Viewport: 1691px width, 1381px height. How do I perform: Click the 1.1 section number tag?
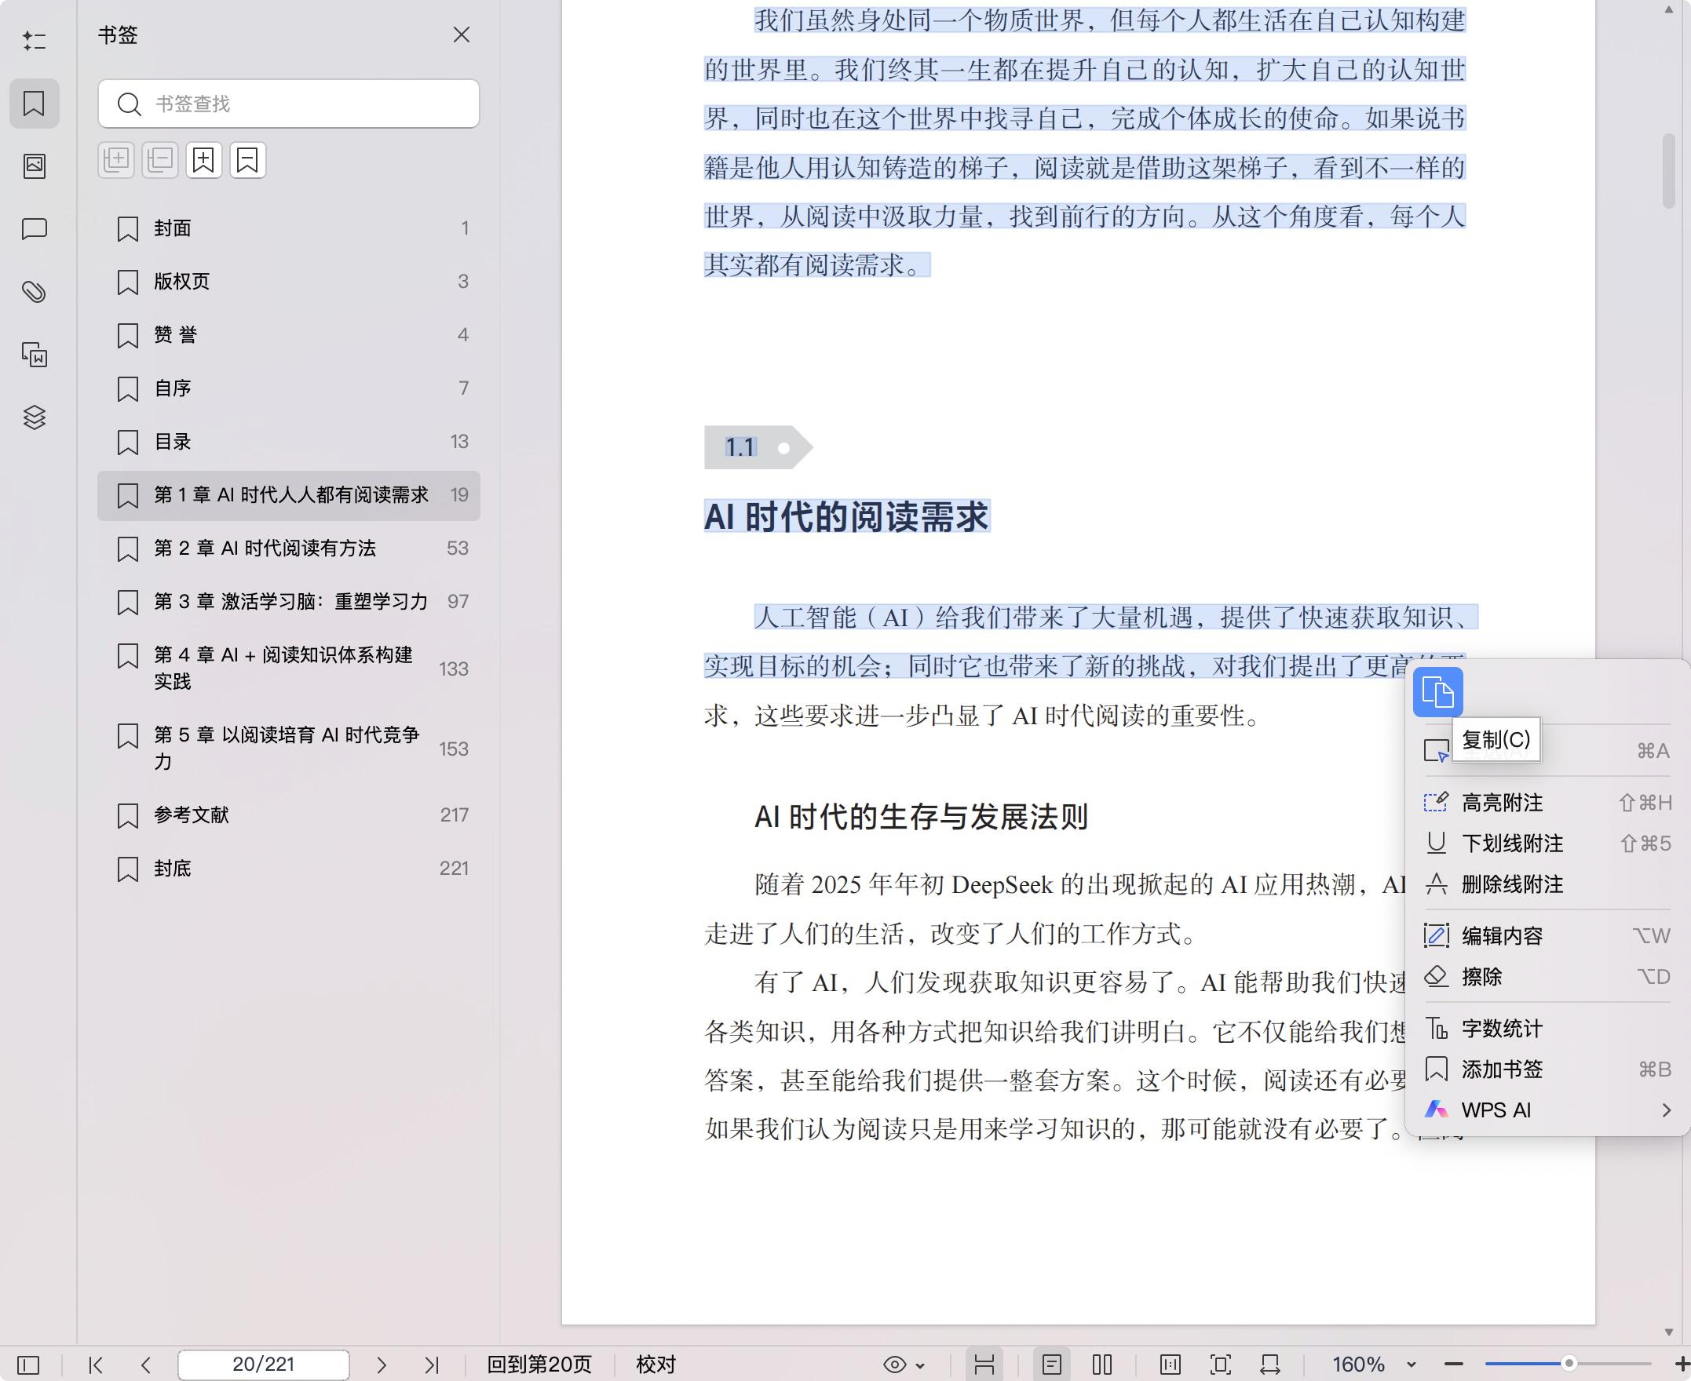[758, 447]
